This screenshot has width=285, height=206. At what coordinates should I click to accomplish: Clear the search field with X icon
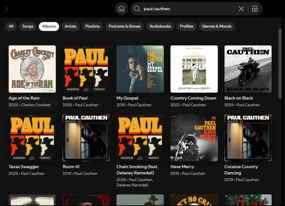click(241, 9)
